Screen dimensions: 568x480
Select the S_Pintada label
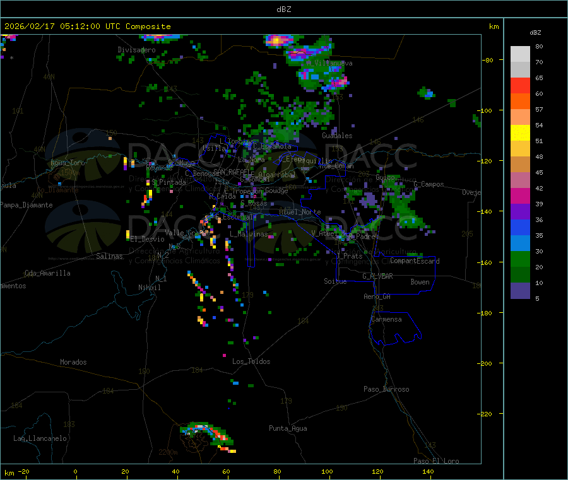(169, 182)
